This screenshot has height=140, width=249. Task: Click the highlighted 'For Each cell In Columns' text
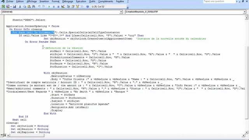(33, 32)
